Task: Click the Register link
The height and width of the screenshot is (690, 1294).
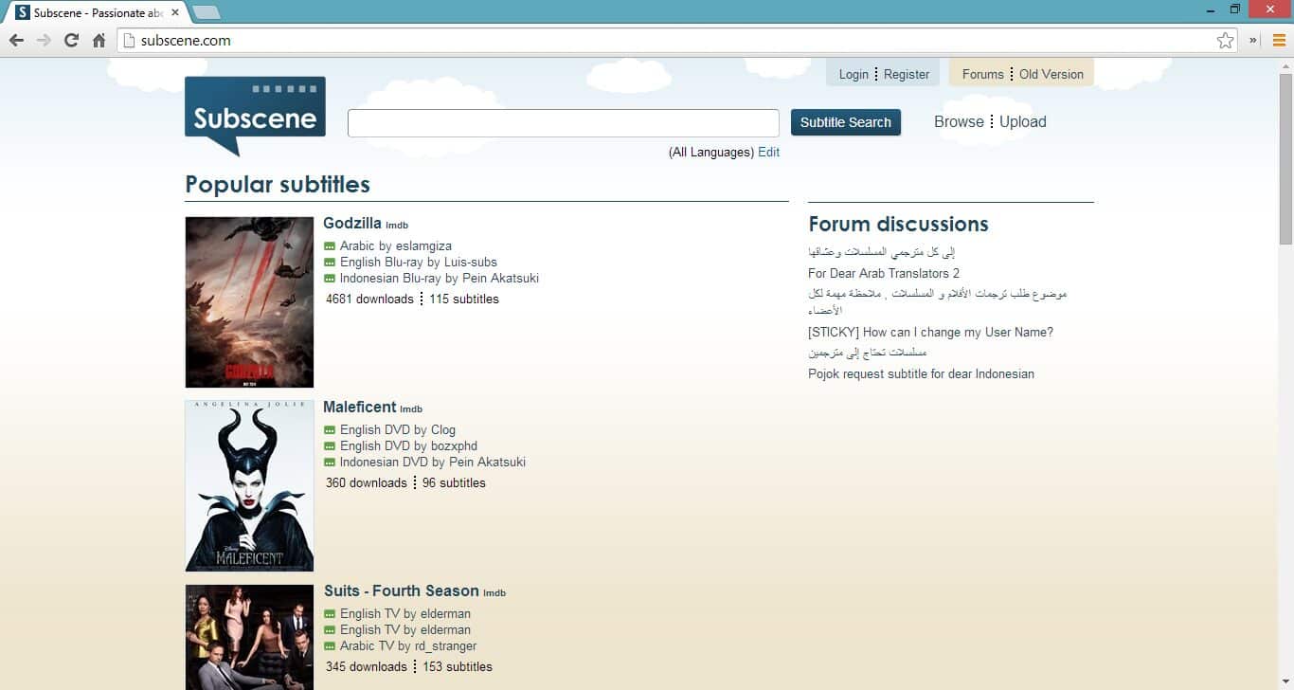Action: (x=907, y=74)
